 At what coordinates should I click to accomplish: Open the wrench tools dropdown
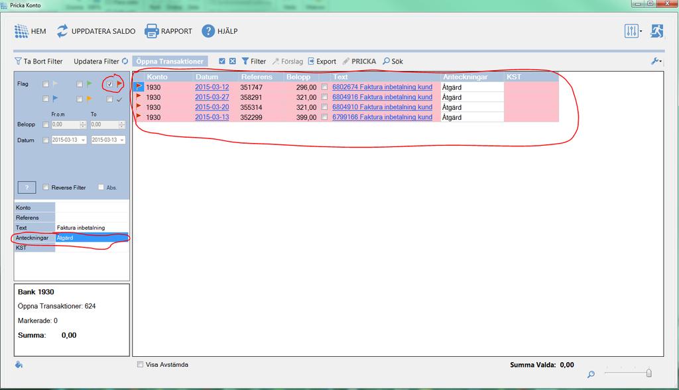[x=656, y=62]
